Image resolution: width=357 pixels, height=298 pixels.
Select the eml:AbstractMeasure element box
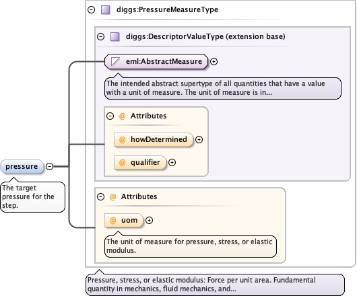click(x=156, y=61)
